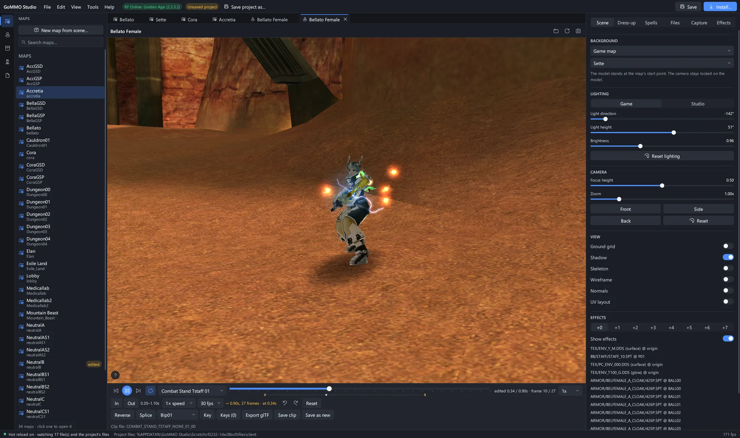Switch to the Dress-up tab

626,23
